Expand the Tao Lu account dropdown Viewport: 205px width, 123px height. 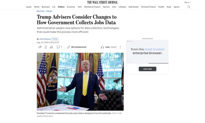tap(187, 2)
